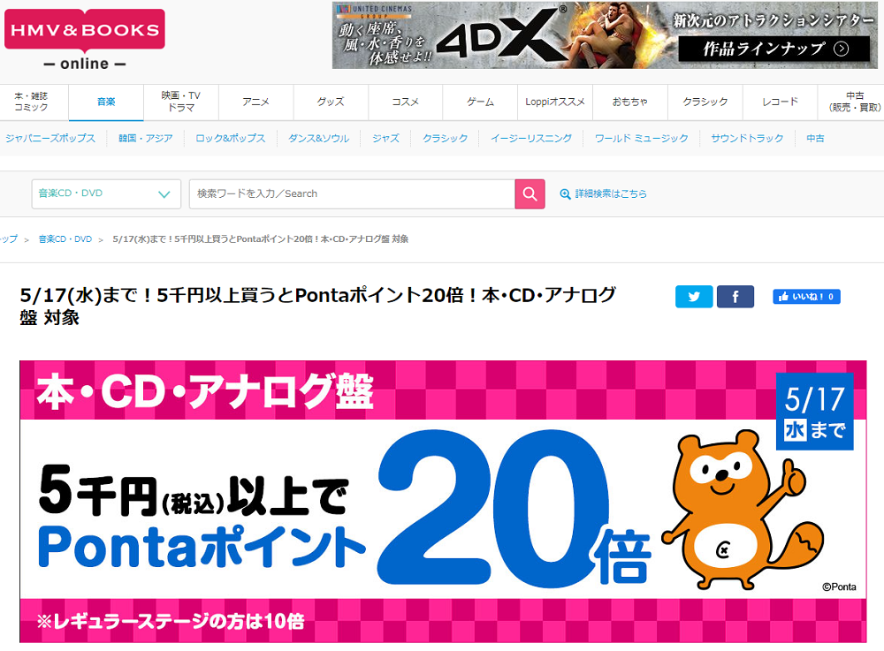Viewport: 884px width, 651px height.
Task: Click the 4DX United Cinemas banner ad
Action: click(x=605, y=35)
